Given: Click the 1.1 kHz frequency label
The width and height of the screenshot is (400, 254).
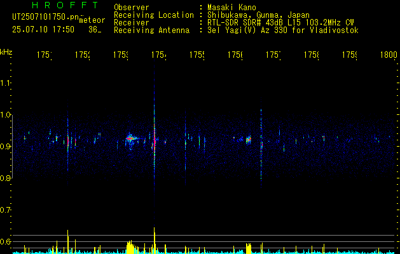Looking at the screenshot, I should pyautogui.click(x=5, y=83).
